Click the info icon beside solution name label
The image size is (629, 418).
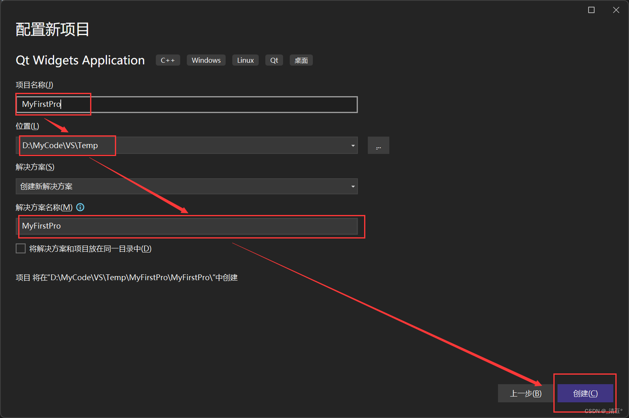[x=81, y=207]
